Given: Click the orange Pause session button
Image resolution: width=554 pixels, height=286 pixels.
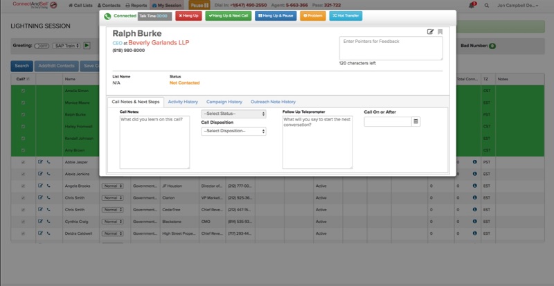Looking at the screenshot, I should point(199,6).
